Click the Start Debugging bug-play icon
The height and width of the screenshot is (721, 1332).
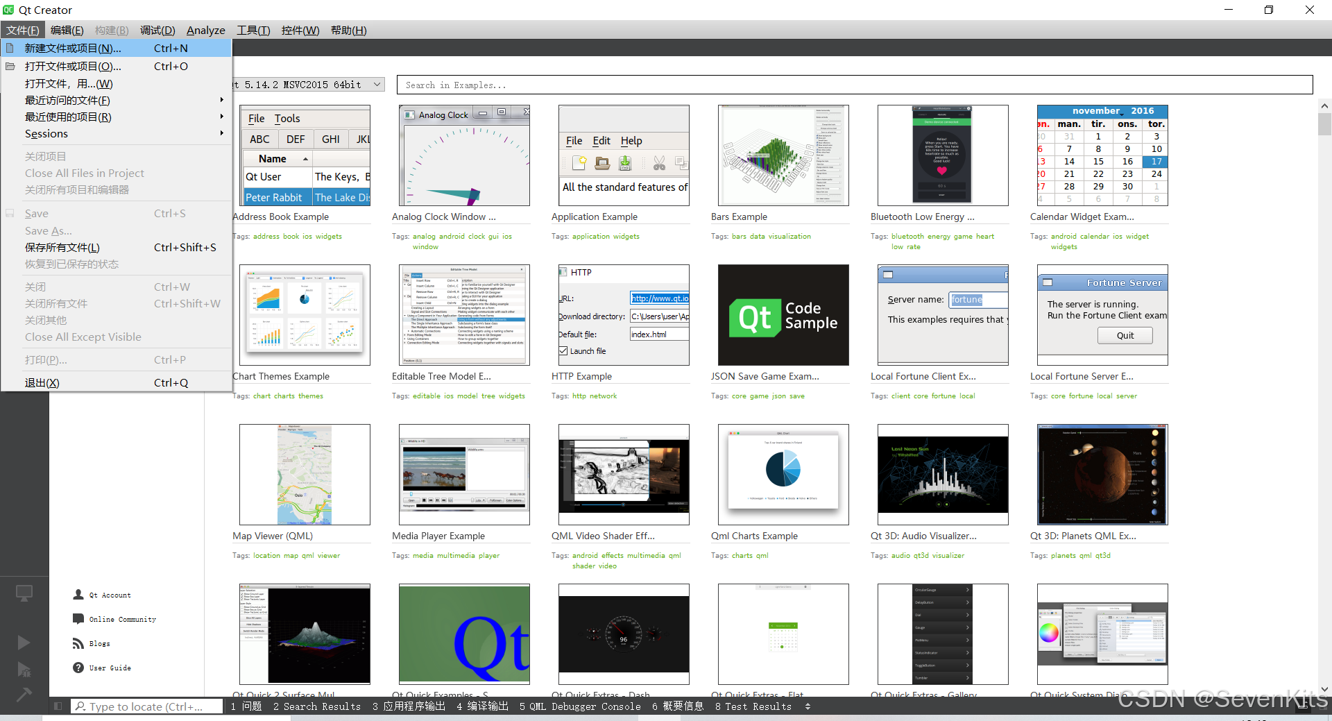point(24,669)
